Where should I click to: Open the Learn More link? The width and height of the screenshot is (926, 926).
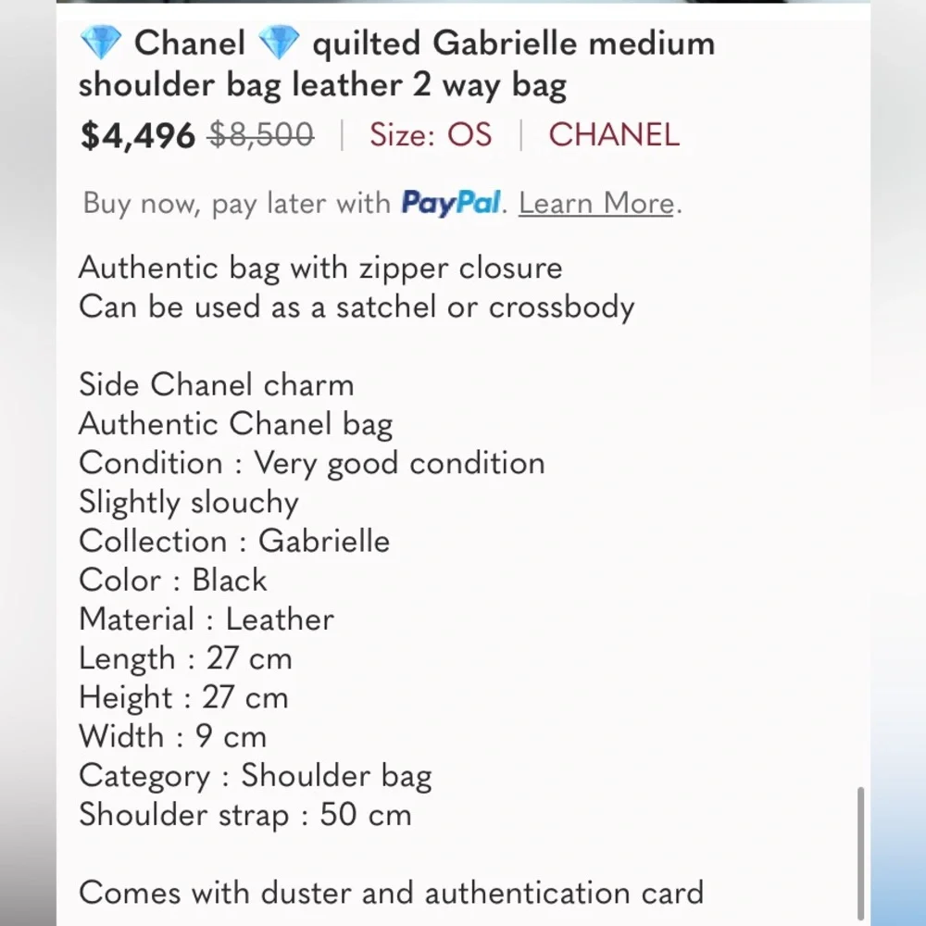[x=594, y=203]
